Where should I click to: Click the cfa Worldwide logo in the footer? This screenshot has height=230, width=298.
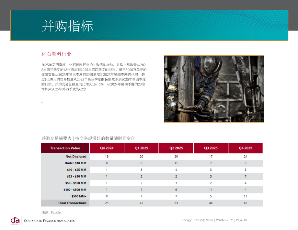15,221
